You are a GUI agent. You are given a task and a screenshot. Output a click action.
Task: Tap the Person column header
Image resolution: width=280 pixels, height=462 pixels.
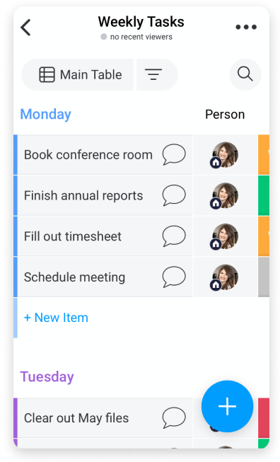point(225,115)
